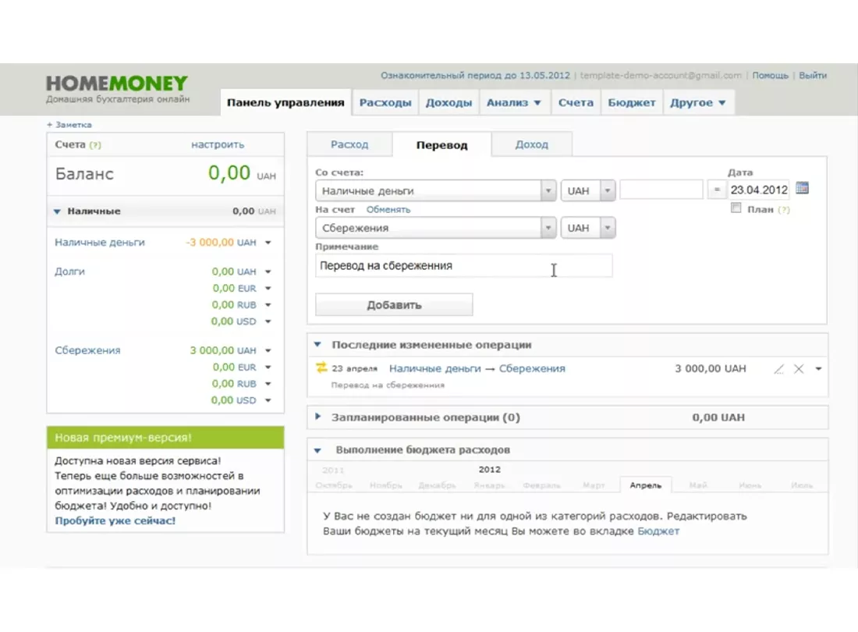The height and width of the screenshot is (632, 858).
Task: Open the Другое dropdown menu
Action: click(x=698, y=102)
